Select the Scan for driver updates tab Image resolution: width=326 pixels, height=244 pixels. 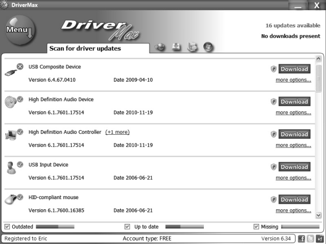tap(98, 48)
